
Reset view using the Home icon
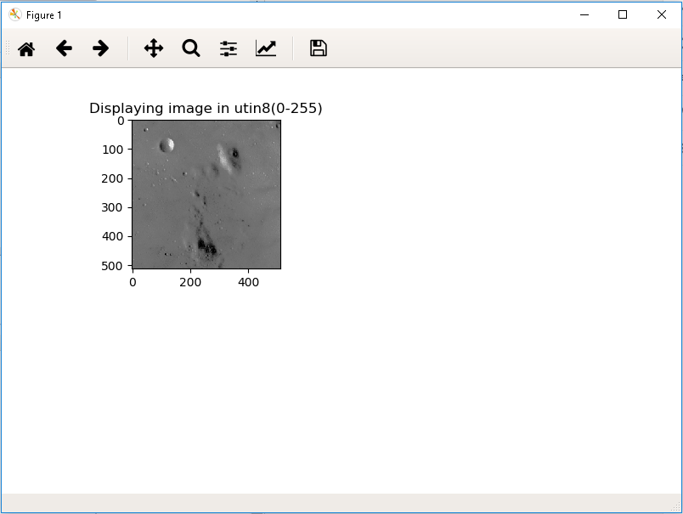pos(25,48)
